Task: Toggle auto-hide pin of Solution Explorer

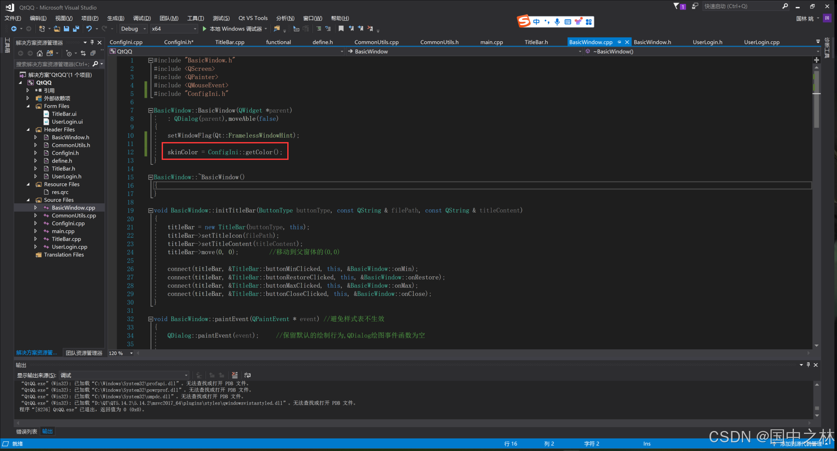Action: coord(92,42)
